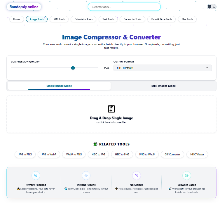Image resolution: width=220 pixels, height=203 pixels.
Task: Click the image upload icon in drop zone
Action: (x=111, y=109)
